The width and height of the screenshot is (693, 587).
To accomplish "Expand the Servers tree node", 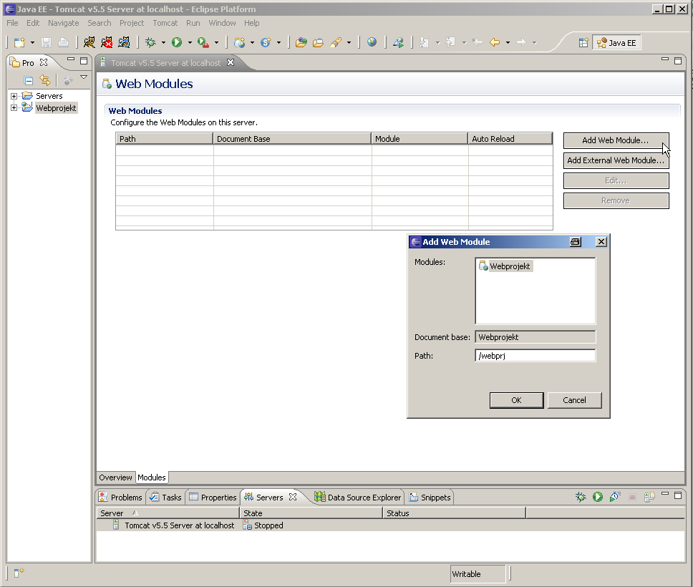I will click(x=14, y=96).
